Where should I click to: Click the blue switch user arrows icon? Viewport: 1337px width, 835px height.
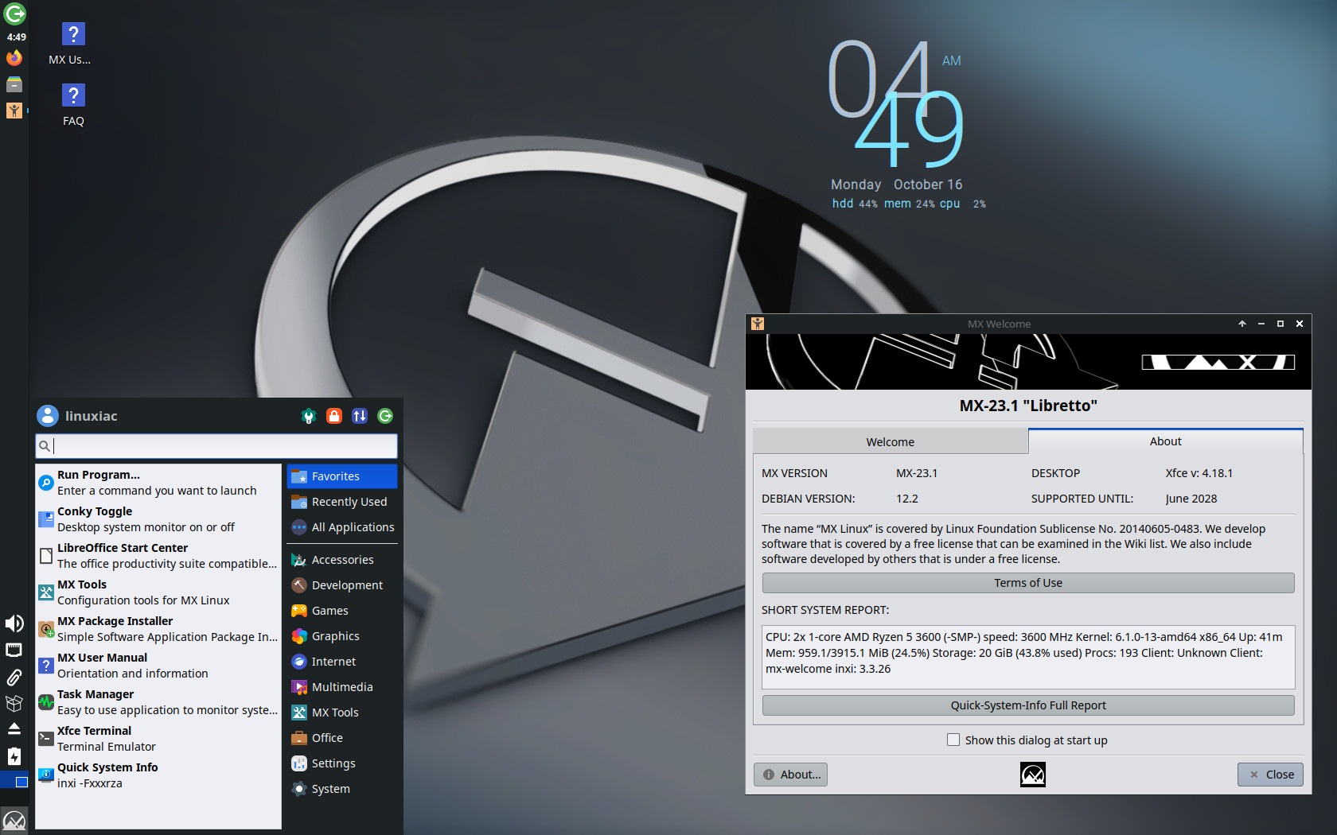pyautogui.click(x=360, y=416)
